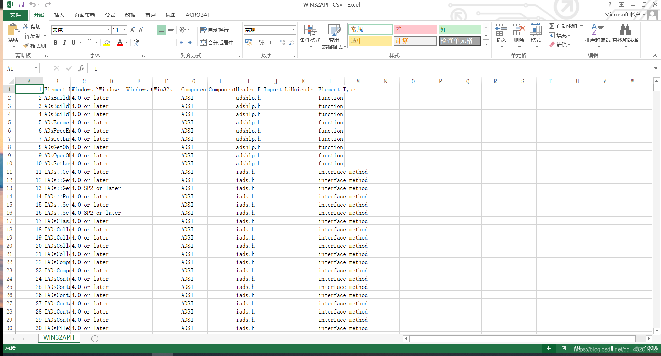Toggle bold formatting
This screenshot has width=661, height=356.
56,42
